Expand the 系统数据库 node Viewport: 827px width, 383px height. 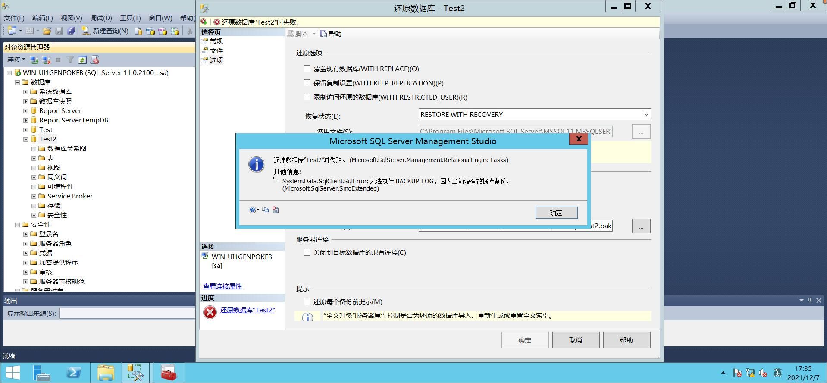(x=25, y=92)
